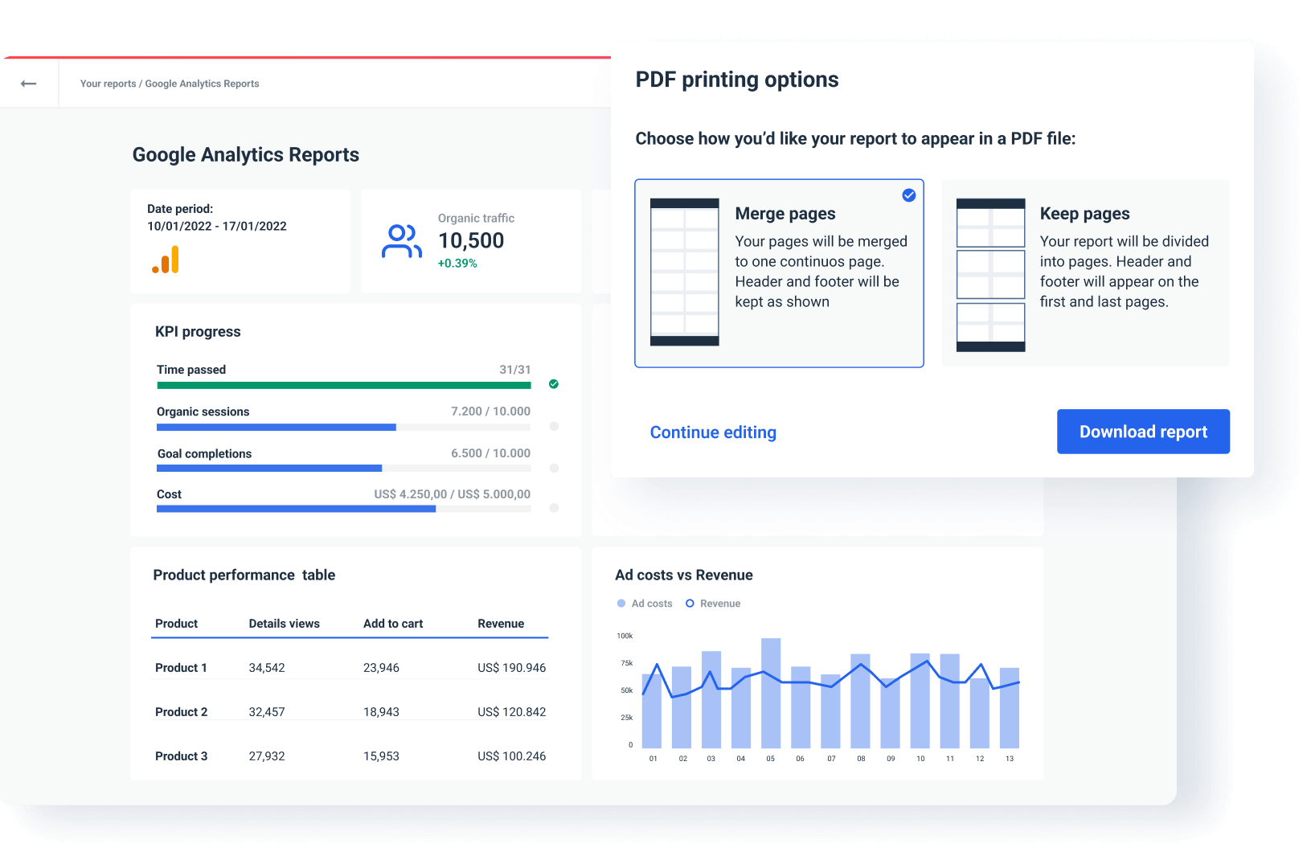Click the Organic traffic users icon

point(402,241)
